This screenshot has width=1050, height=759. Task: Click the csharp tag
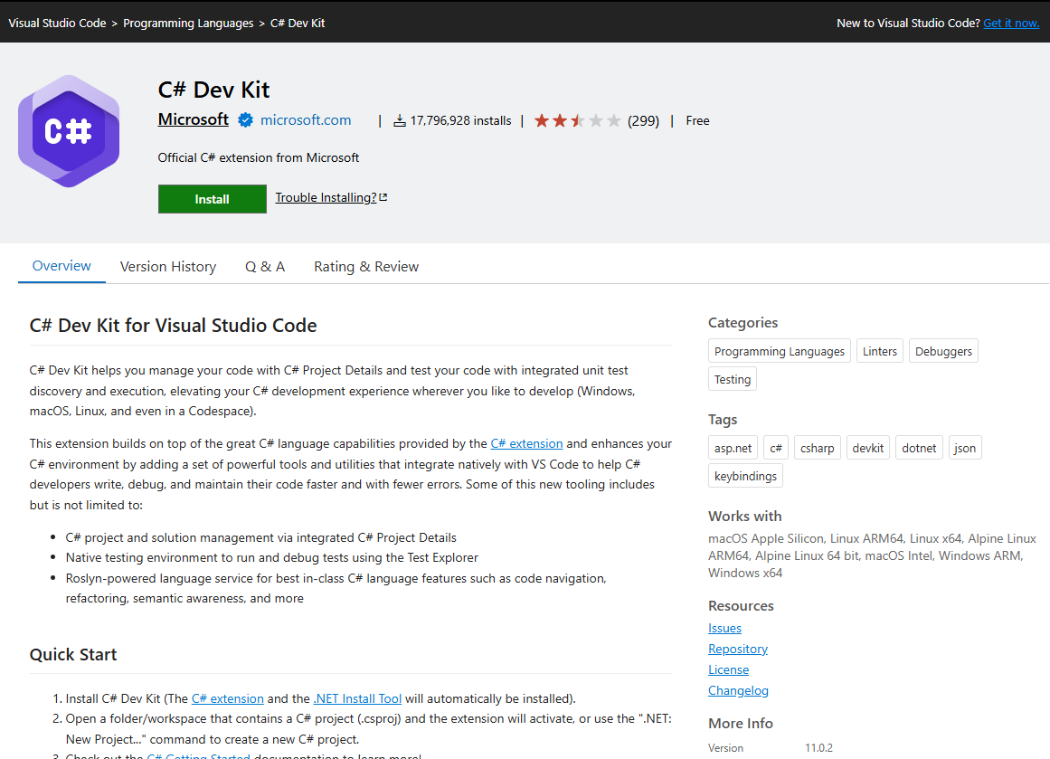pos(817,448)
